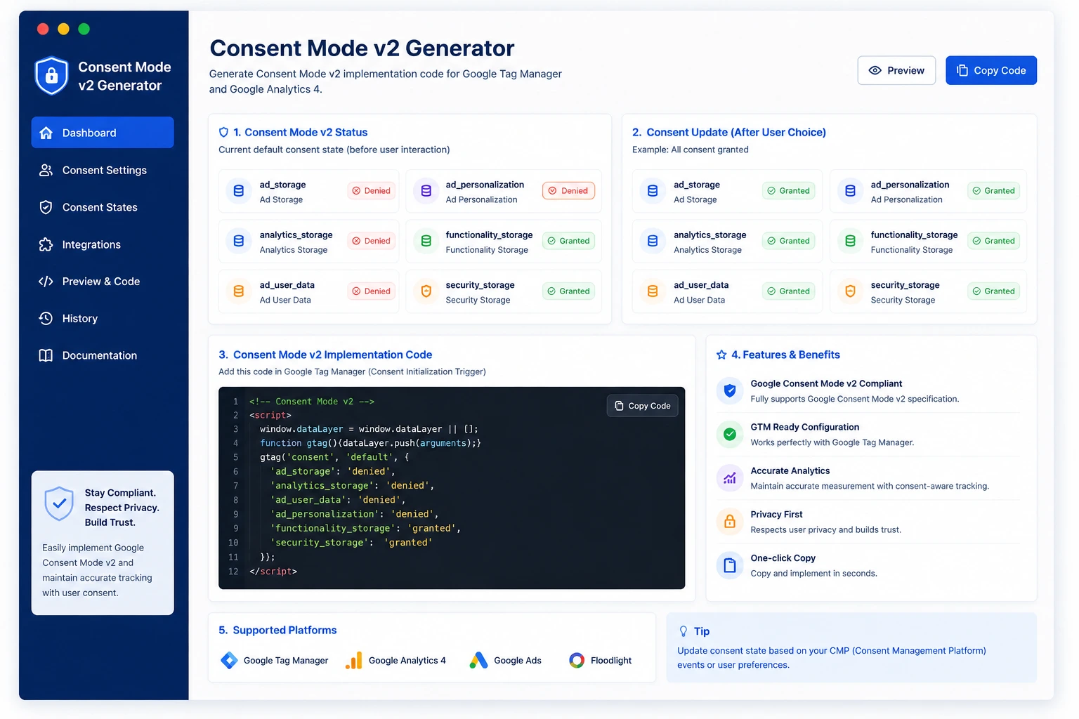Click Granted badge for security_storage in Status

point(568,291)
